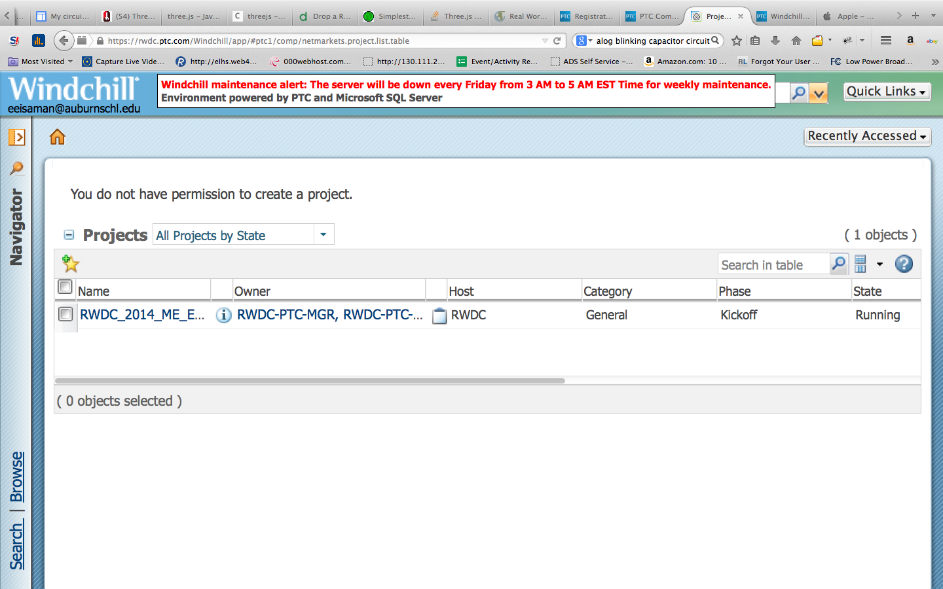
Task: Toggle the select-all checkbox in table header
Action: tap(65, 287)
